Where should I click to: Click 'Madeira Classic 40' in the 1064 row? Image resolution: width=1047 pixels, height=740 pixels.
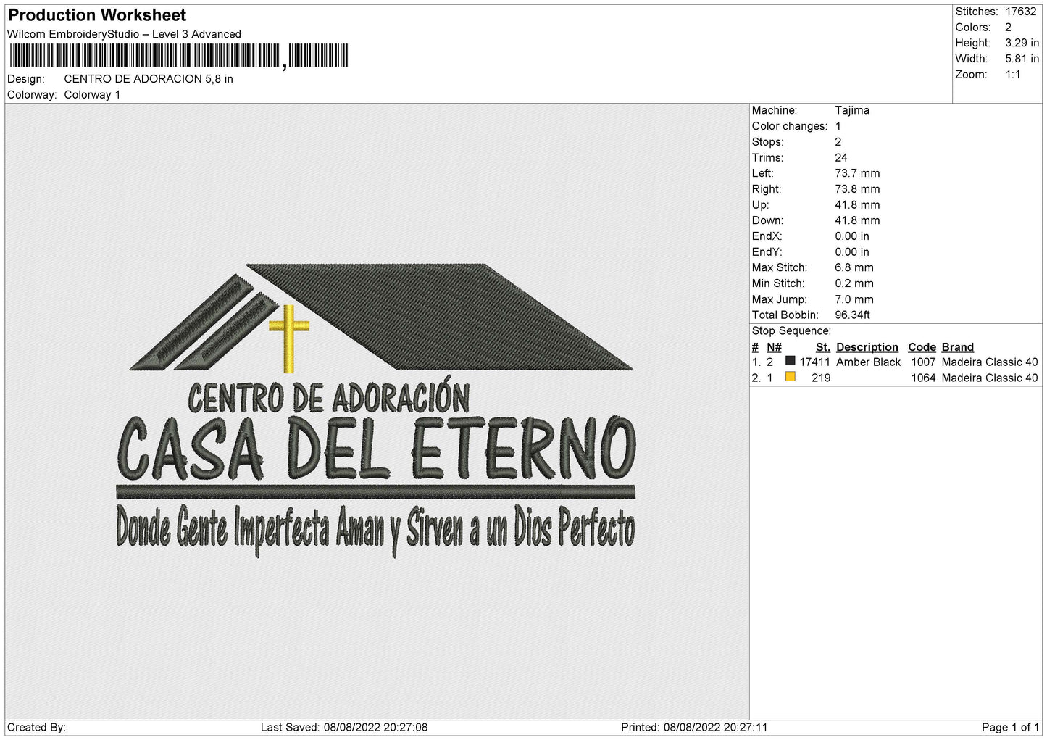990,378
